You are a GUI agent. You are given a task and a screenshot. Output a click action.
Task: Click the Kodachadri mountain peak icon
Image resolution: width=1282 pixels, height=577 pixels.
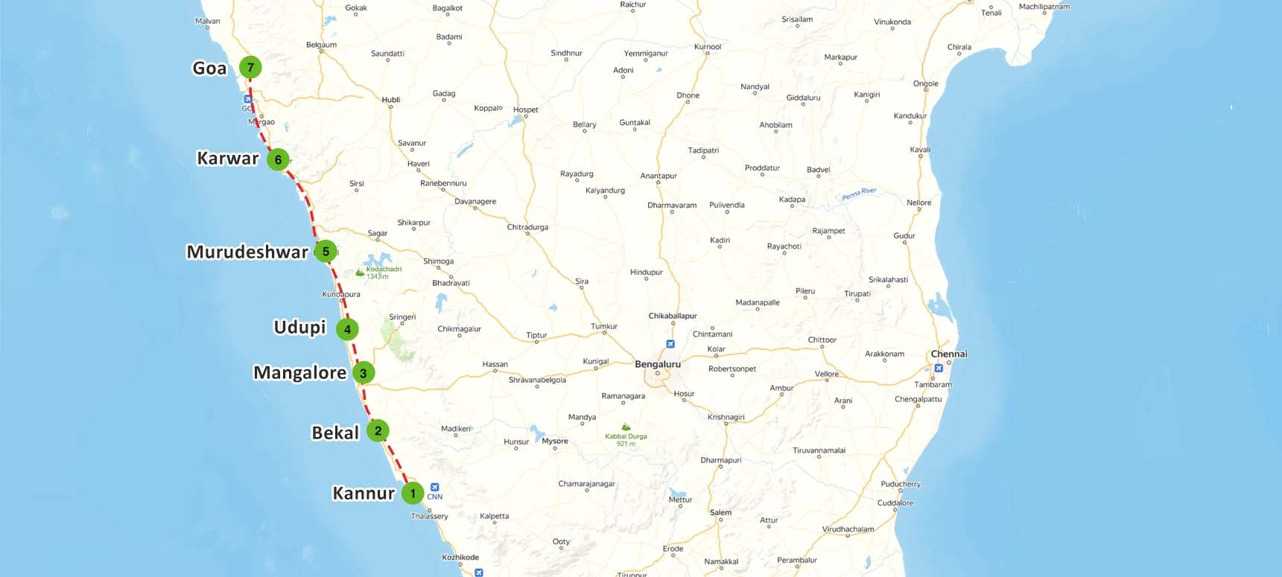coord(360,272)
